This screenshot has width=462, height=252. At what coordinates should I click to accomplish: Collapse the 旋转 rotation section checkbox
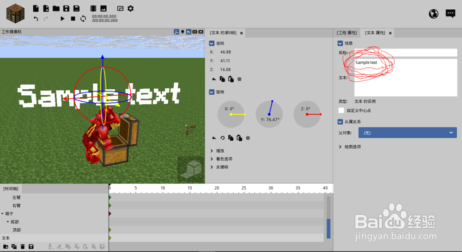pyautogui.click(x=212, y=92)
